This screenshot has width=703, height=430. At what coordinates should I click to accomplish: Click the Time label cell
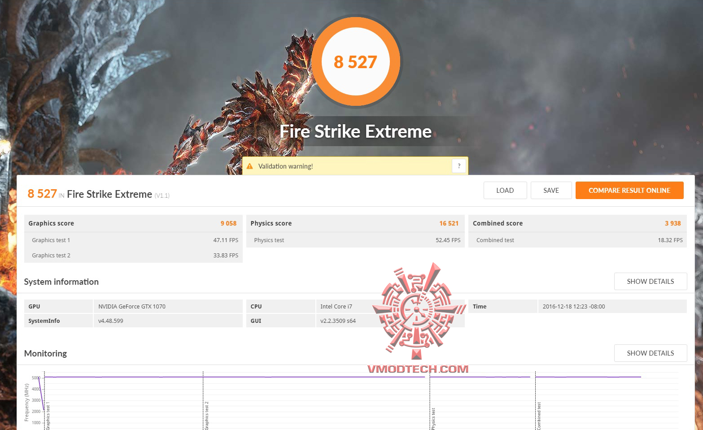click(503, 306)
